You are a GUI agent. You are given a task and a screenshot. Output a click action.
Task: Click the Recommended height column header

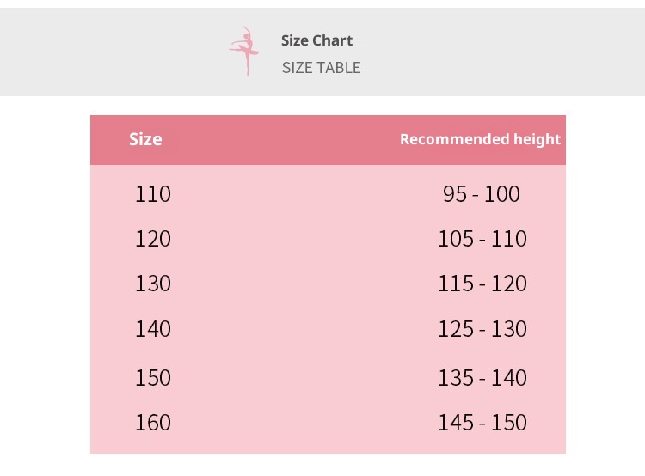480,139
